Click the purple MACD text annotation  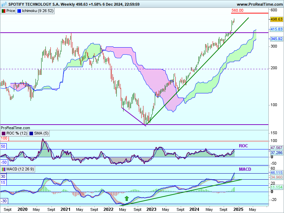tap(245, 169)
